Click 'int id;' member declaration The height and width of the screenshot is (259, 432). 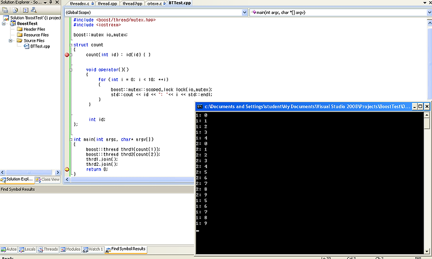click(x=97, y=120)
